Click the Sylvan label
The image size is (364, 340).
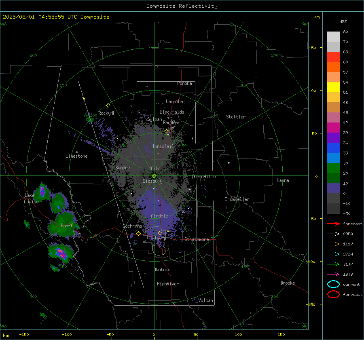pyautogui.click(x=154, y=120)
